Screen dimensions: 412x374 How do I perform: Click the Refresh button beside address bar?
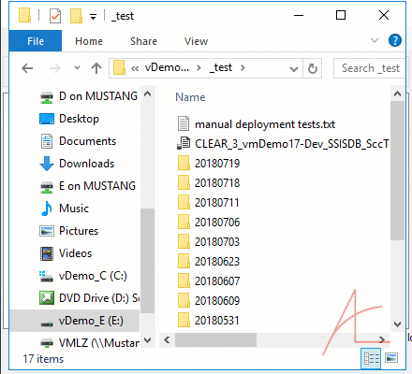pyautogui.click(x=313, y=68)
